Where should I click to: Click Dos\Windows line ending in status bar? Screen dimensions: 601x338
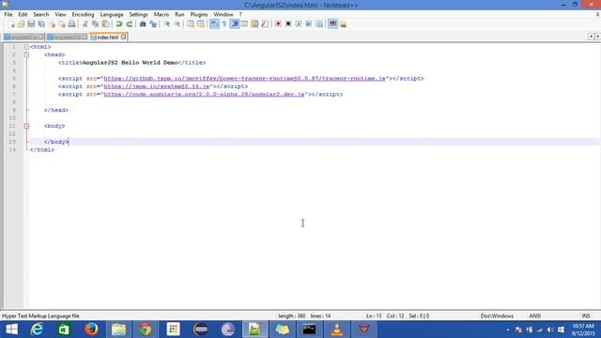click(497, 316)
